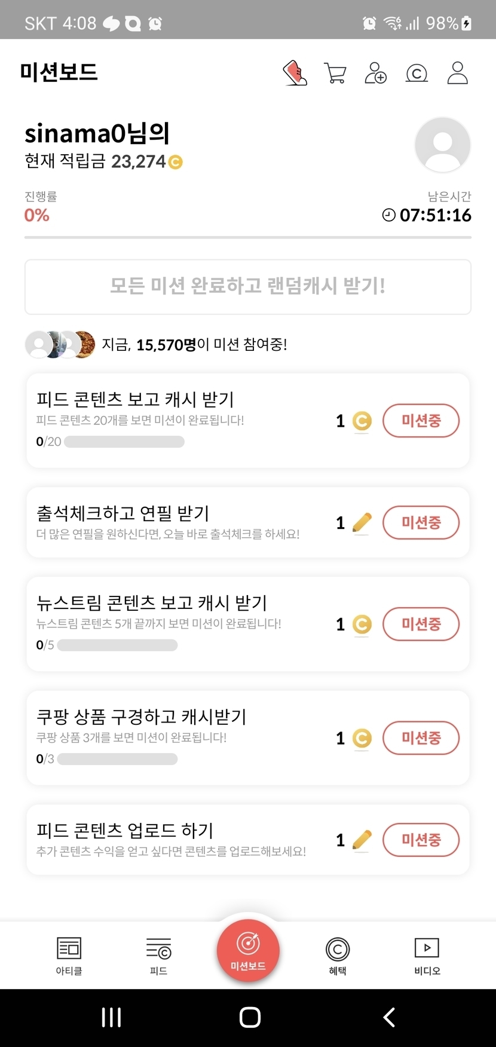Tap the add friend icon
The height and width of the screenshot is (1047, 496).
point(375,73)
